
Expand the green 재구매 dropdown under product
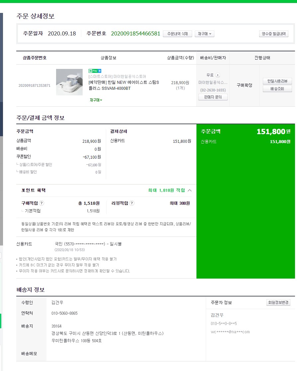(96, 100)
